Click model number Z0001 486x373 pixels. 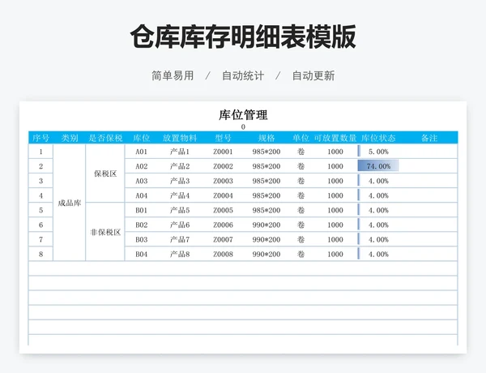(223, 152)
